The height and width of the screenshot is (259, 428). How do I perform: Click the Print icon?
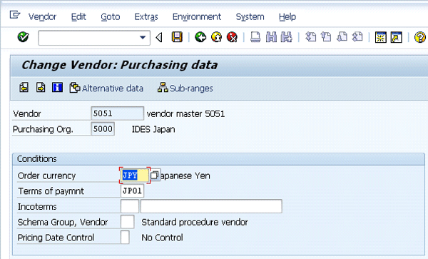(x=255, y=37)
